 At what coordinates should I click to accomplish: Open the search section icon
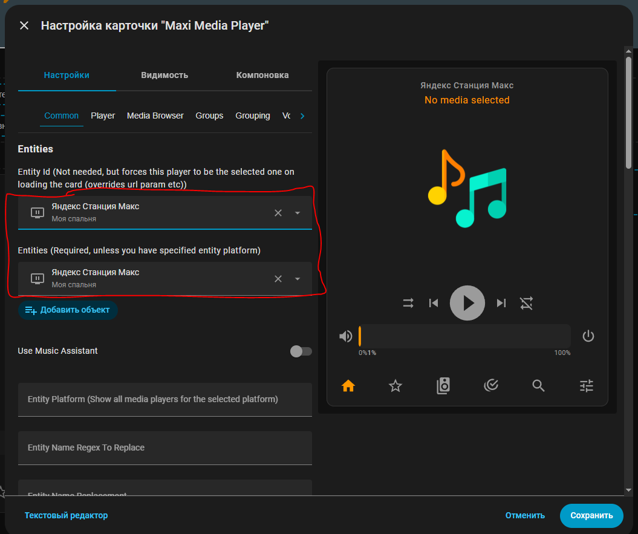(538, 385)
